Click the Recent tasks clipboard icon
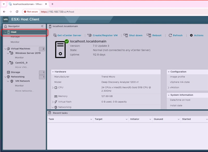208x152 pixels. click(x=50, y=113)
